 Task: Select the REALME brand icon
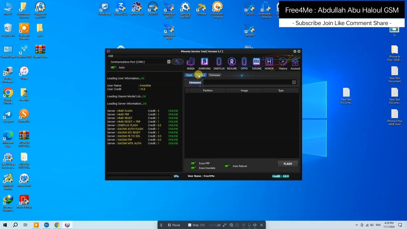pyautogui.click(x=232, y=64)
